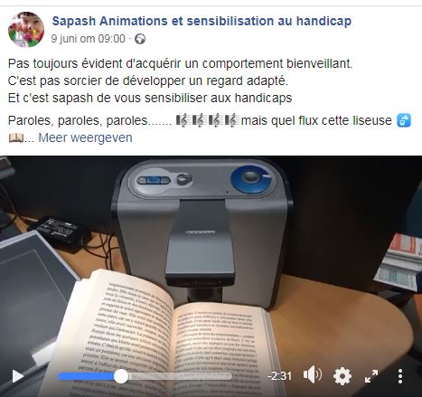Click the unplayed portion of video timeline
This screenshot has height=397, width=422.
180,376
